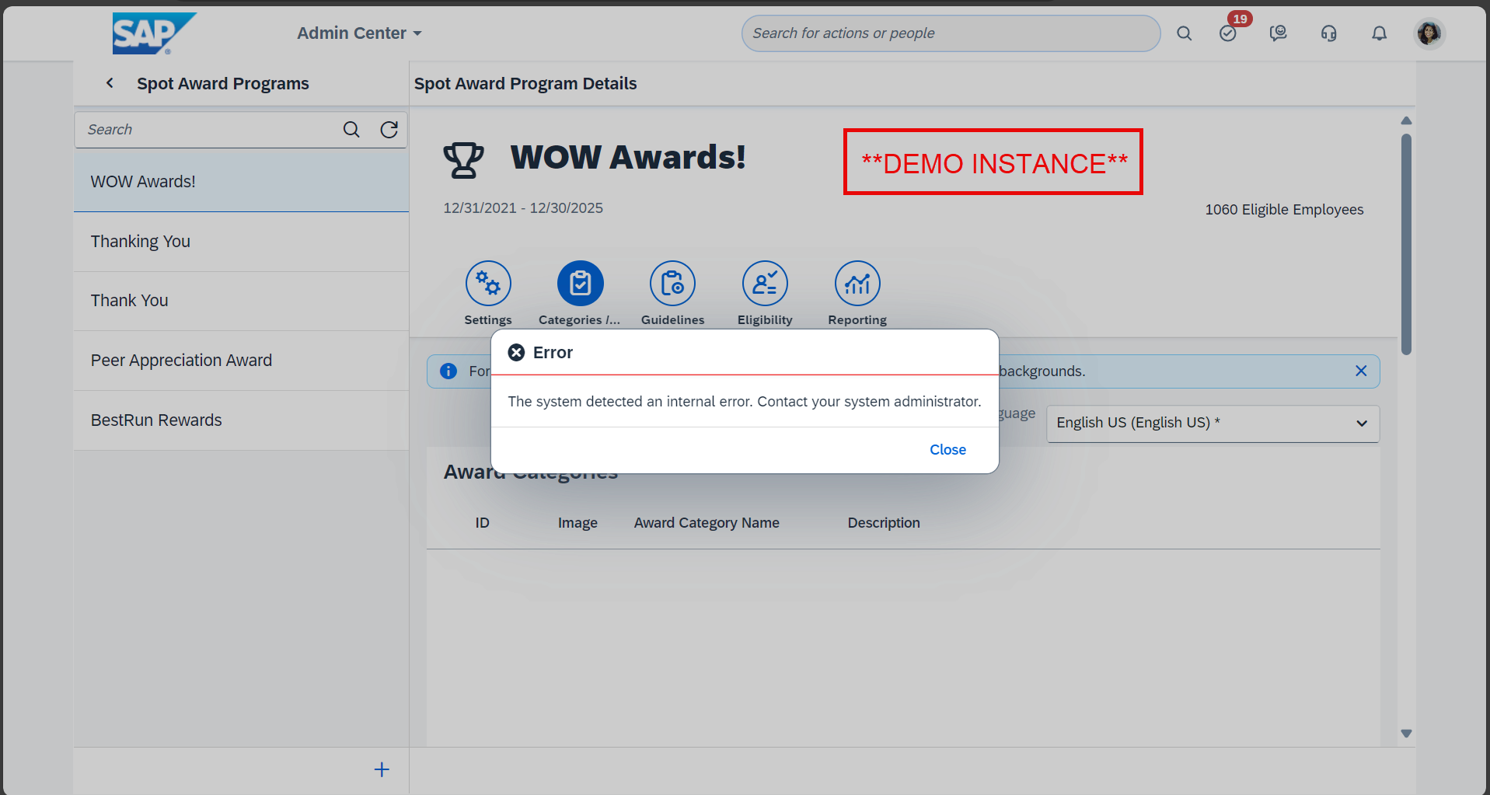Click the scrollbar down arrow
This screenshot has width=1490, height=795.
[x=1406, y=733]
